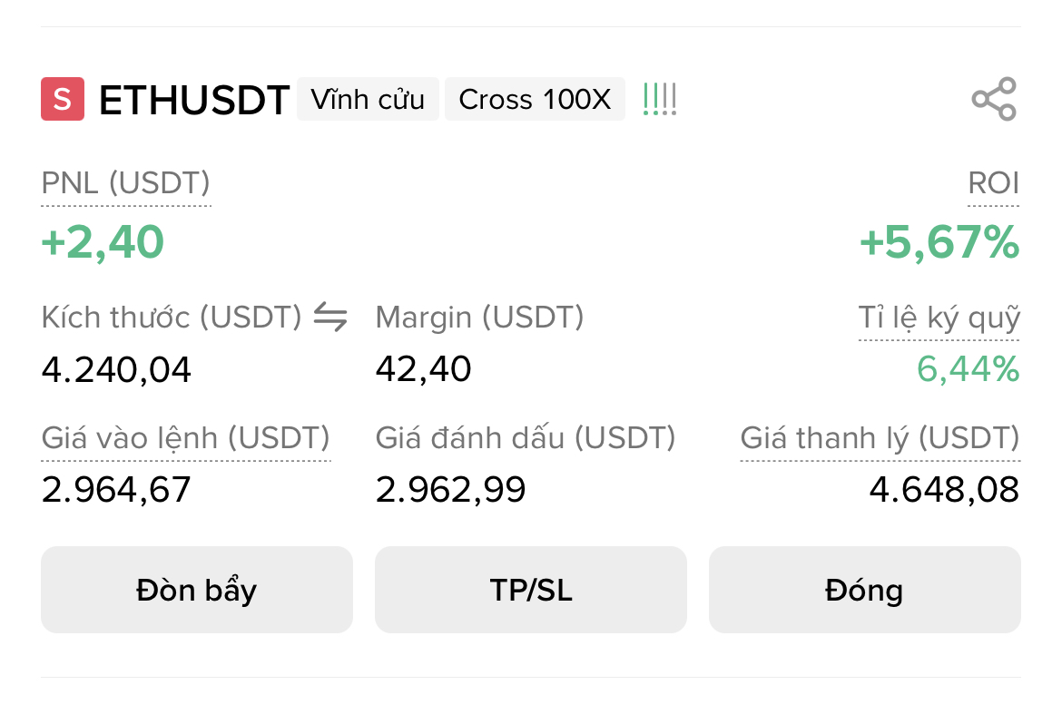This screenshot has height=724, width=1062.
Task: Tap the ADL indicator bars icon
Action: pyautogui.click(x=659, y=99)
